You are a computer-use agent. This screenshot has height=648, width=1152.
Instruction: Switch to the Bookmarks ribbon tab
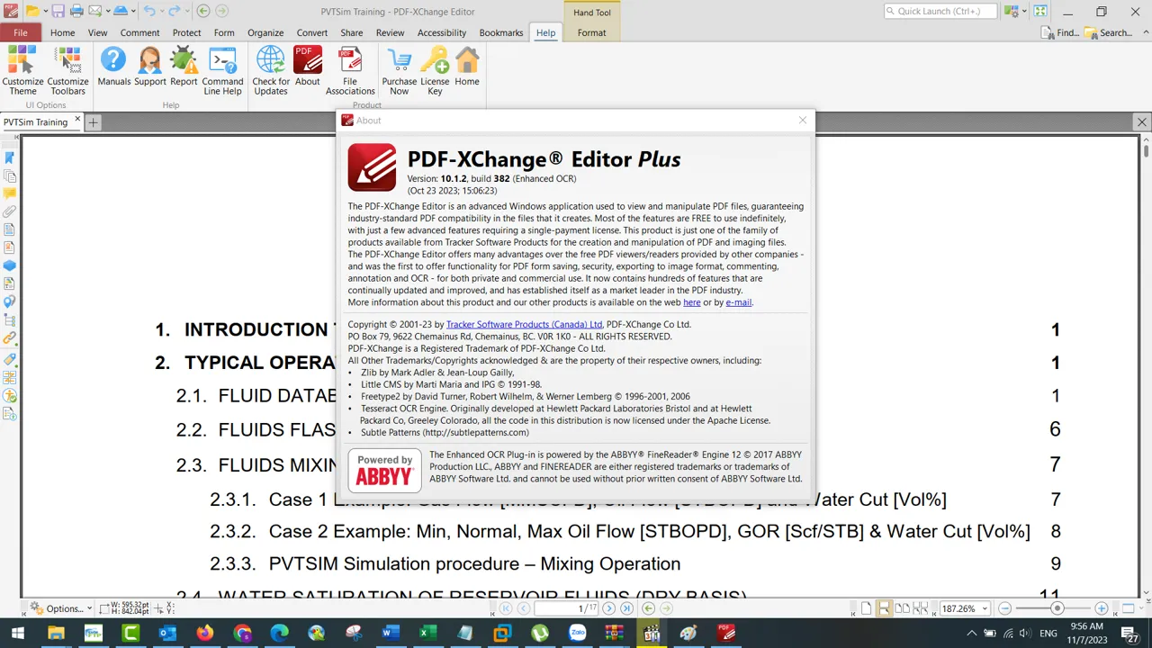tap(501, 32)
